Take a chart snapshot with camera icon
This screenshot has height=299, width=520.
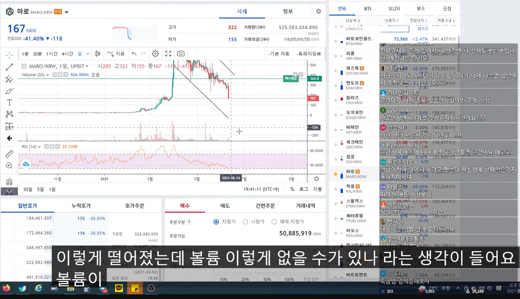(x=181, y=53)
